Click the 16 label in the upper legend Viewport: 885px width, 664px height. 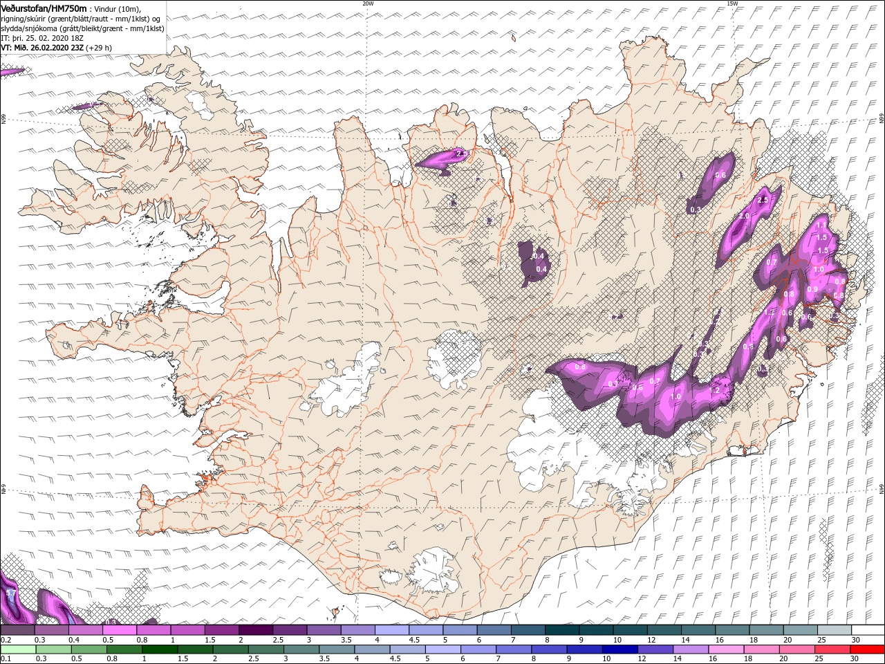pos(720,640)
